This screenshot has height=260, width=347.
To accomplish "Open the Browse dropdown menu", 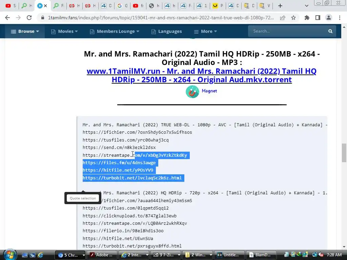I will pos(25,31).
